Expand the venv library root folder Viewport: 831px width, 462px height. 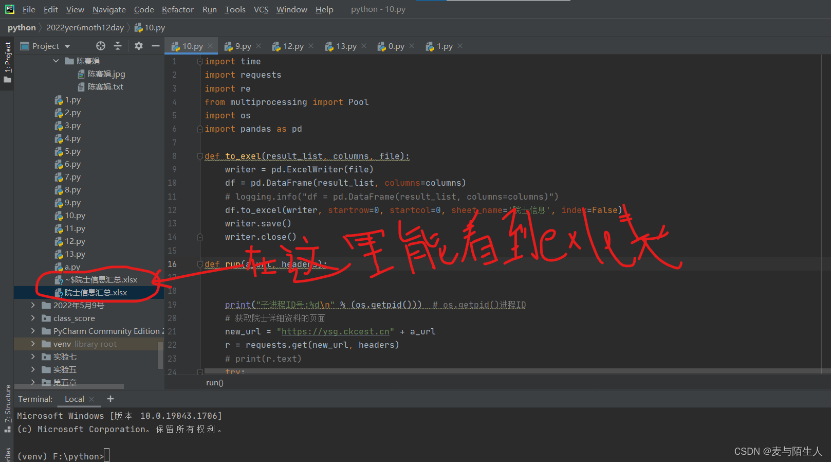33,344
